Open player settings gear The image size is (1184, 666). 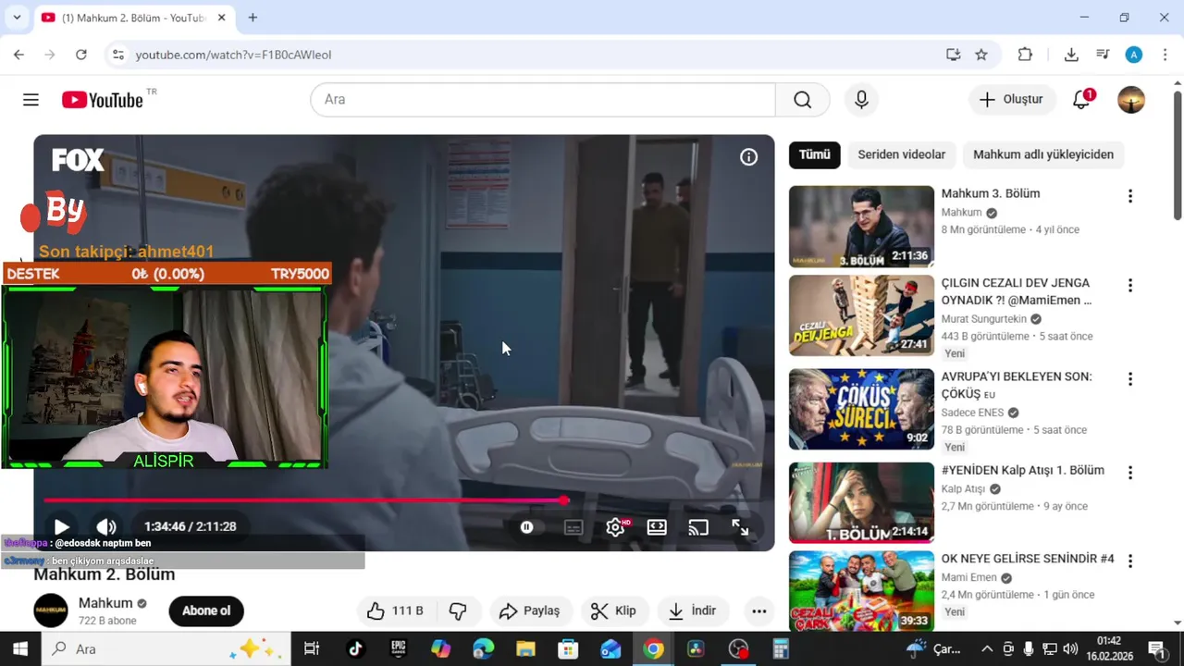pos(615,527)
